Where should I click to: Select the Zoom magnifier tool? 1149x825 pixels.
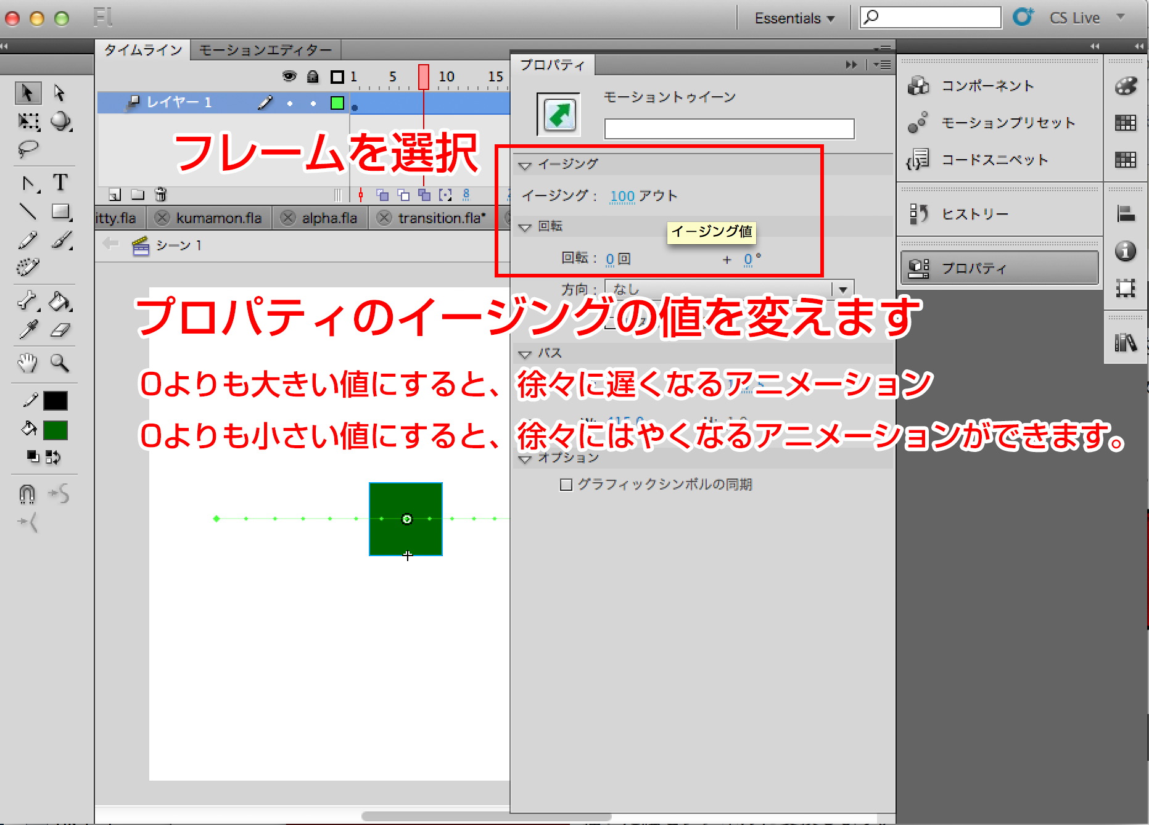[x=60, y=363]
